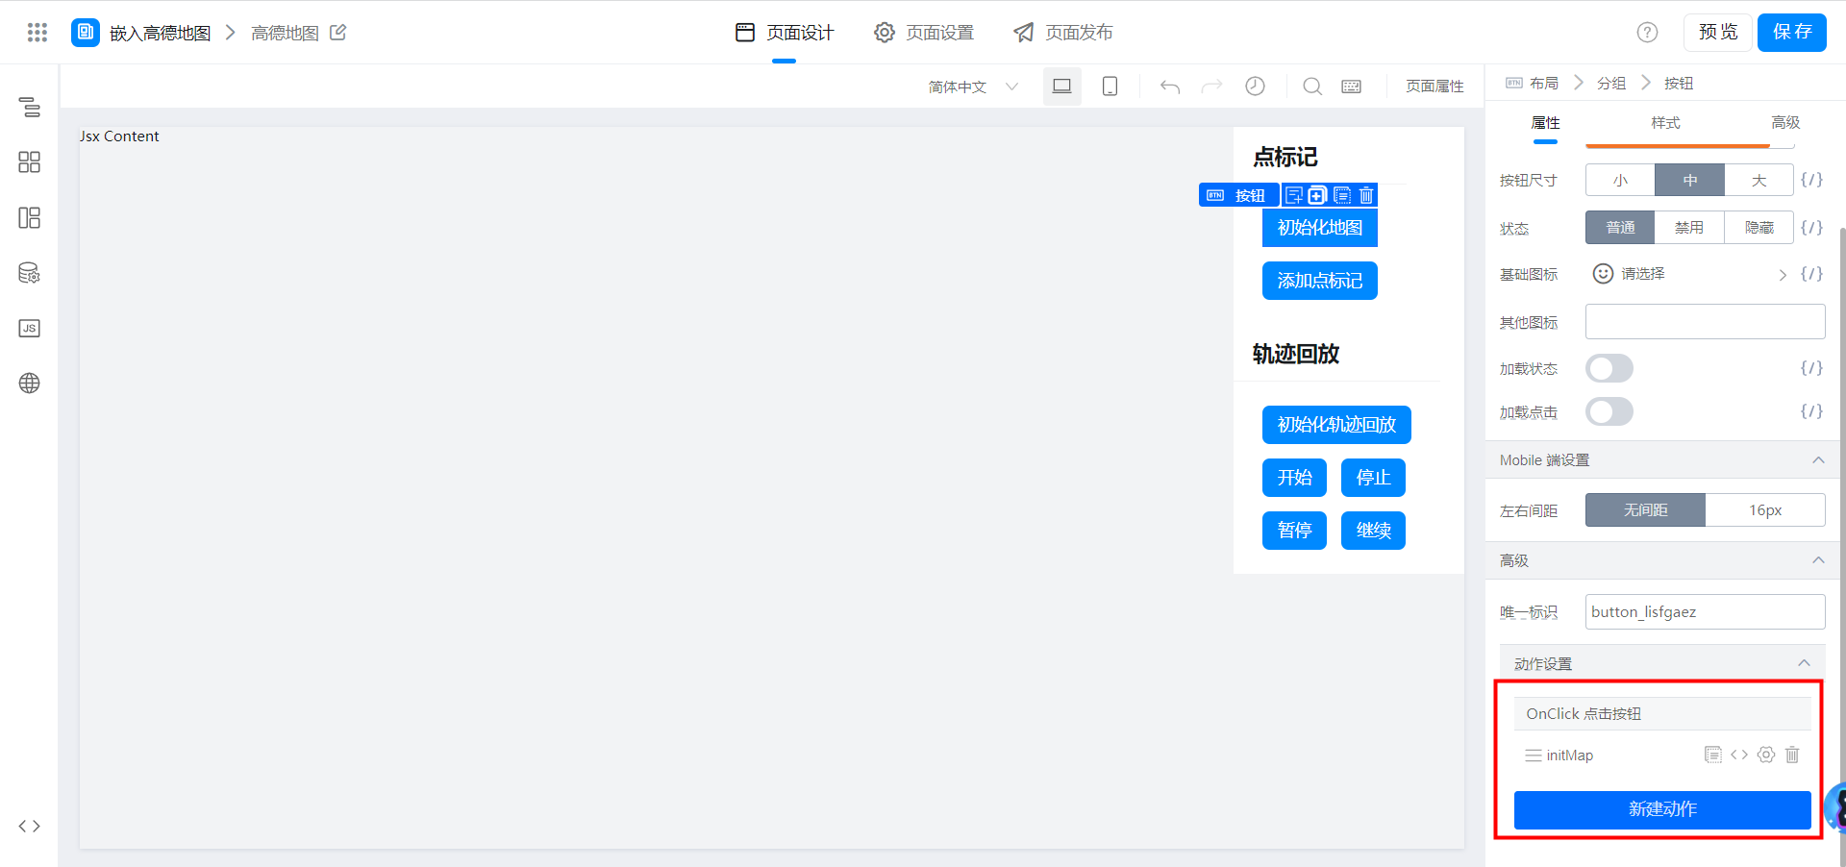Screen dimensions: 1846x867
Task: Delete the initMap action with trash icon
Action: pos(1792,756)
